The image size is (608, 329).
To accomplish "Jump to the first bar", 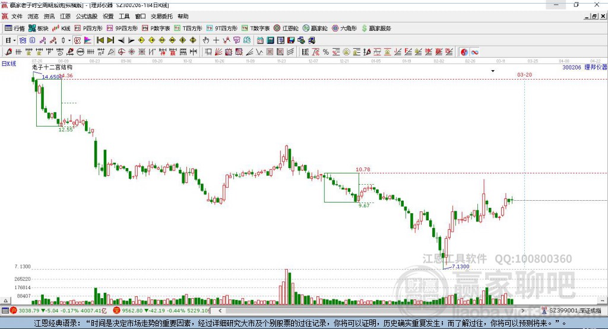I will pos(100,40).
